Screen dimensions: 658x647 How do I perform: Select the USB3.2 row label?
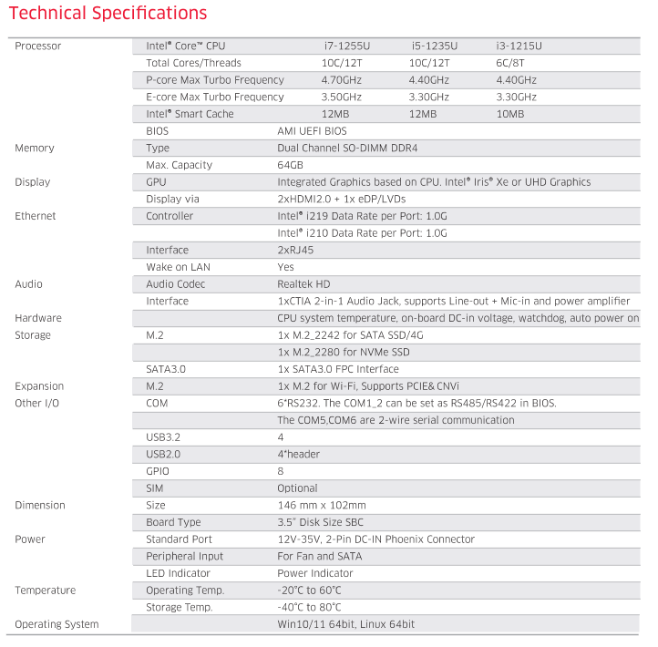tap(164, 437)
